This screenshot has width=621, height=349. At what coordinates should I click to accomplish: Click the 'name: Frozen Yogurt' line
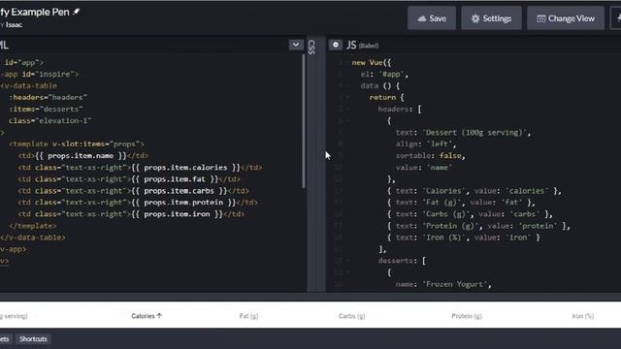click(x=443, y=284)
